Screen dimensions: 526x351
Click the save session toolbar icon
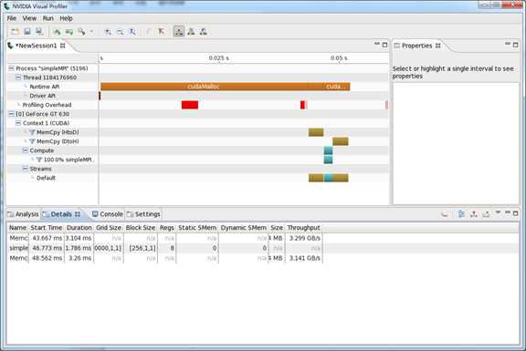[27, 32]
